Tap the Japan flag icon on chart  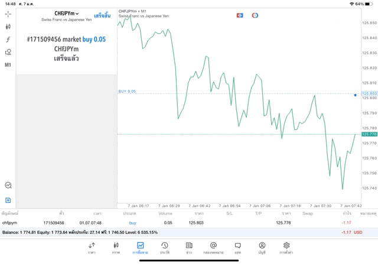(x=255, y=15)
